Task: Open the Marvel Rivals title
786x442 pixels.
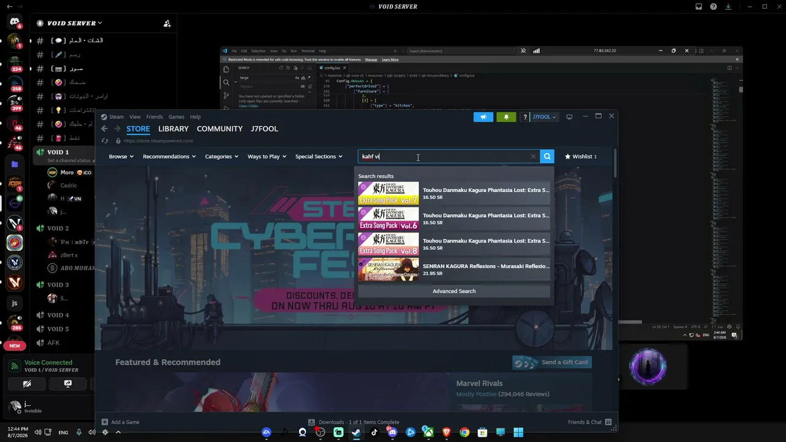Action: point(480,383)
